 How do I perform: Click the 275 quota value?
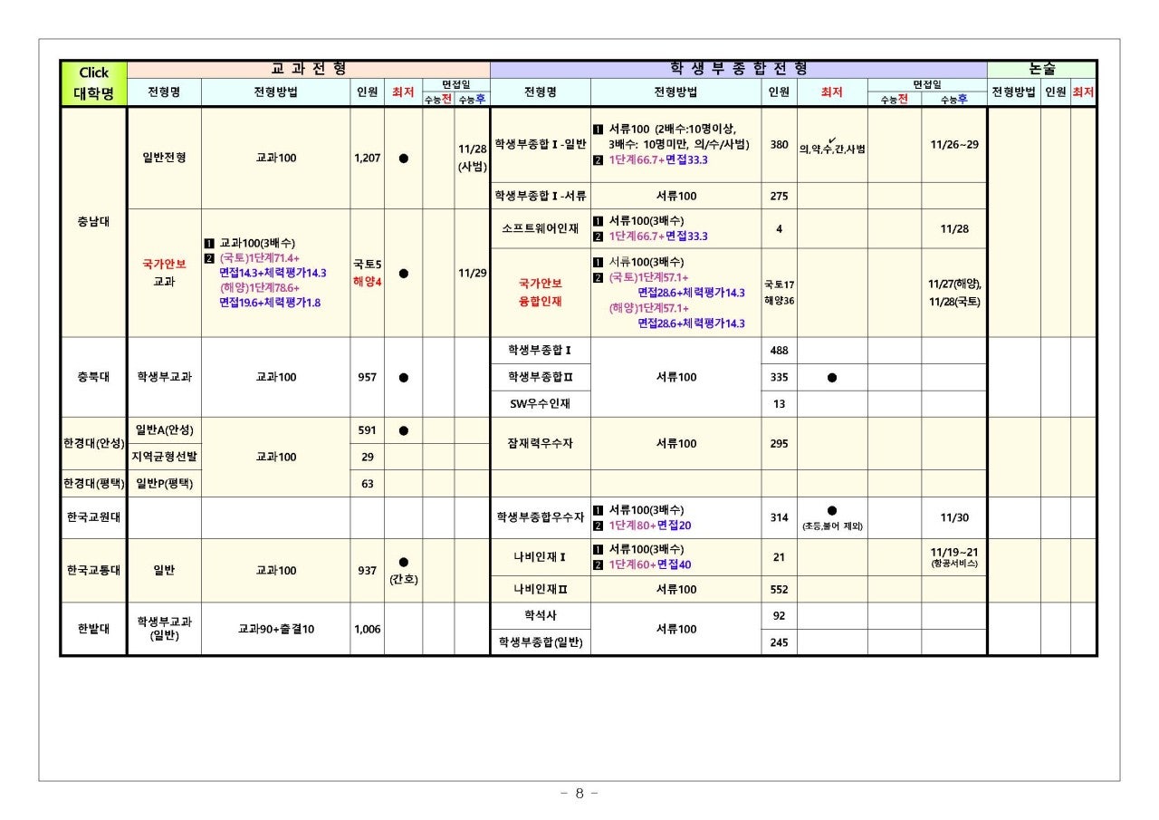click(779, 196)
